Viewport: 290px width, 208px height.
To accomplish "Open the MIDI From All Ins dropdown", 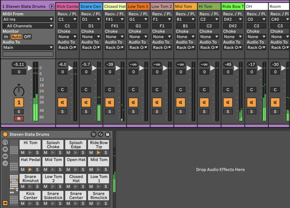I will (28, 19).
